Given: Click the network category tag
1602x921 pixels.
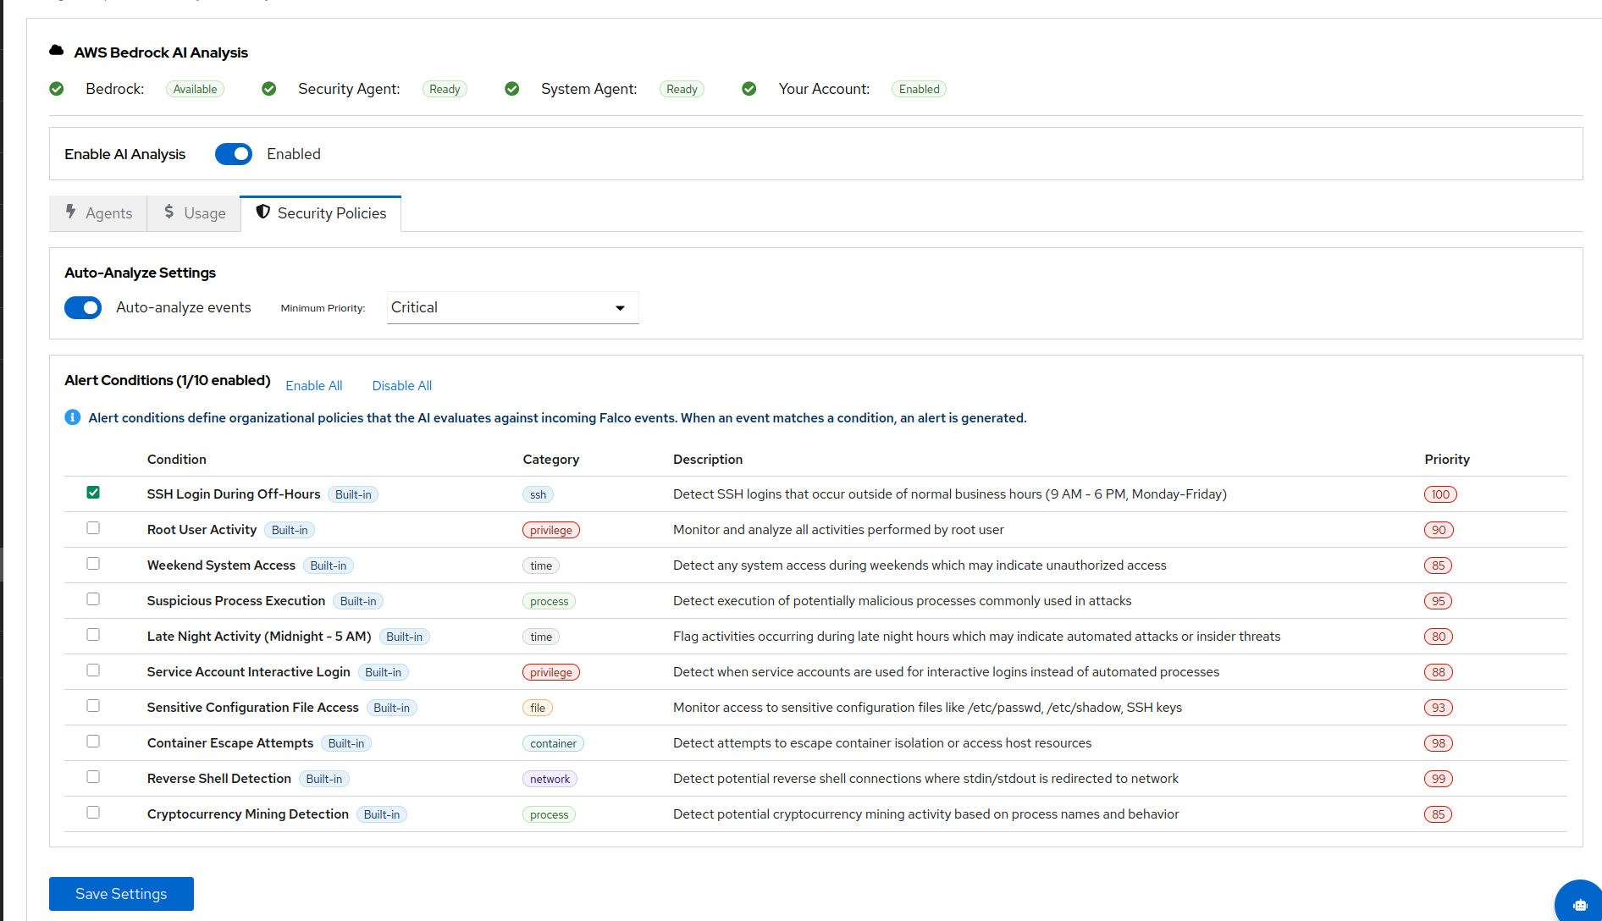Looking at the screenshot, I should click(550, 779).
